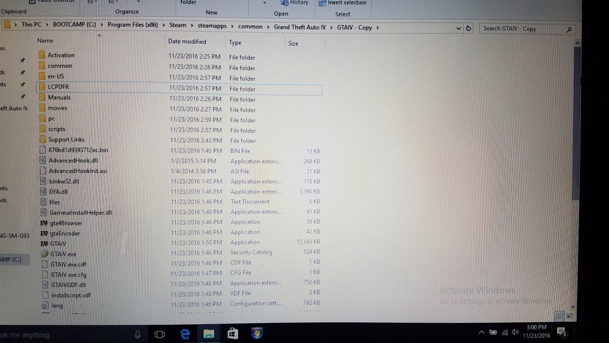Open the volume control in system tray

coord(515,332)
